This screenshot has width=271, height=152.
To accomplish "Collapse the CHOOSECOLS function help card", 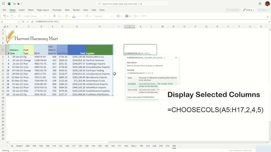I will tap(176, 57).
